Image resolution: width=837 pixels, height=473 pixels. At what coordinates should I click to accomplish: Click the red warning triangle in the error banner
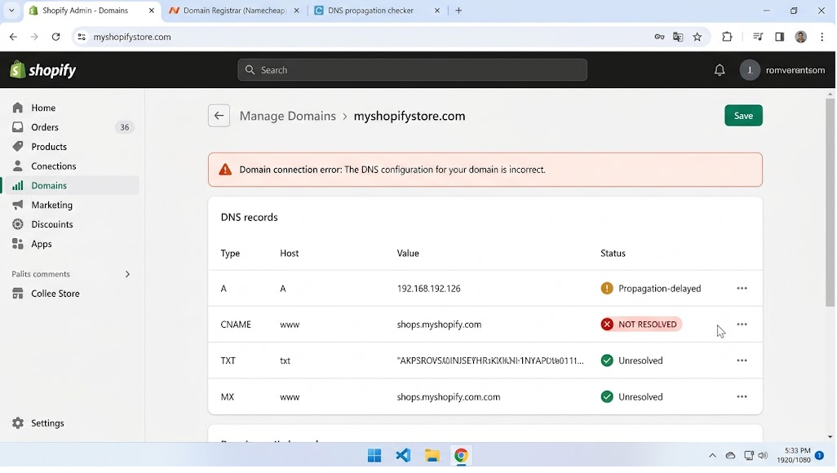coord(225,170)
